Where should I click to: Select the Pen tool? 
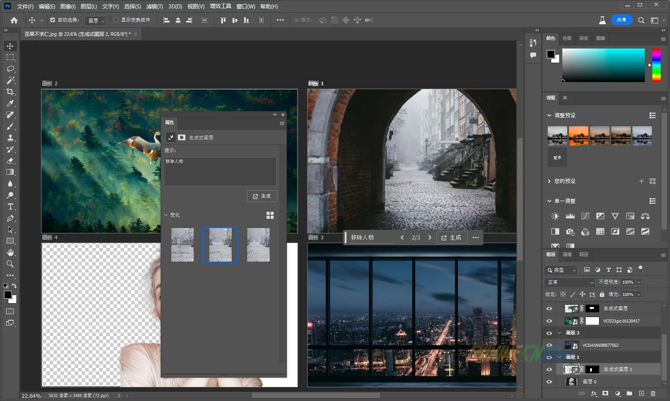[x=10, y=218]
